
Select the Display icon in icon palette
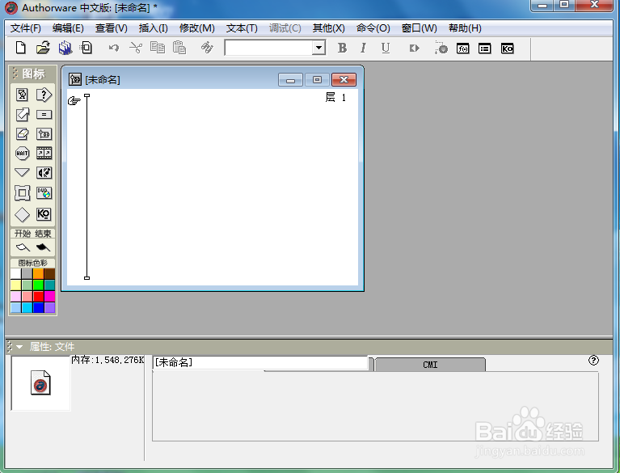[x=22, y=95]
